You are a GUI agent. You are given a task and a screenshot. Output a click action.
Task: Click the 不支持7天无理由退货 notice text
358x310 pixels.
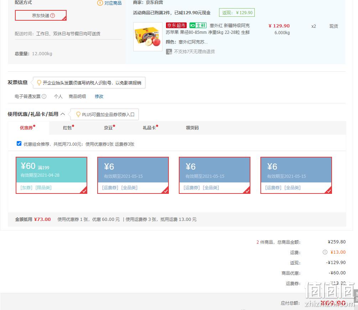194,51
